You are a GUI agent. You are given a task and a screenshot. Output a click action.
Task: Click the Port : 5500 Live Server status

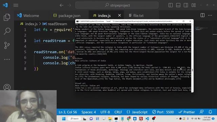(x=163, y=112)
